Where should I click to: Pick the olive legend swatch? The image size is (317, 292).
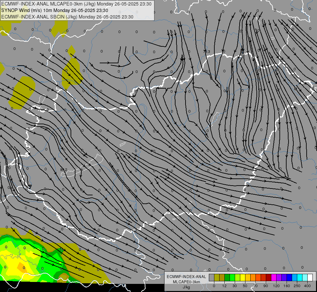(217, 277)
